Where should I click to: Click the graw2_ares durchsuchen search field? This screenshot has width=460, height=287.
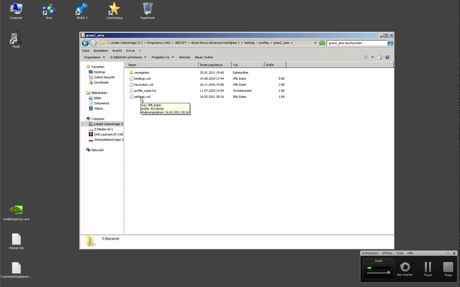(x=356, y=43)
